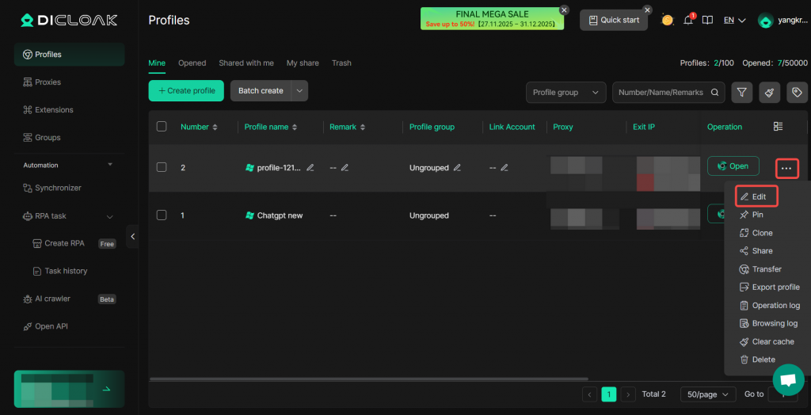Select checkbox for Chatgpt new profile
Viewport: 811px width, 415px height.
162,215
